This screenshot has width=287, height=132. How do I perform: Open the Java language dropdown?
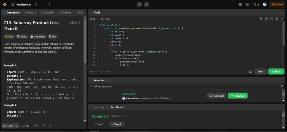coord(94,19)
